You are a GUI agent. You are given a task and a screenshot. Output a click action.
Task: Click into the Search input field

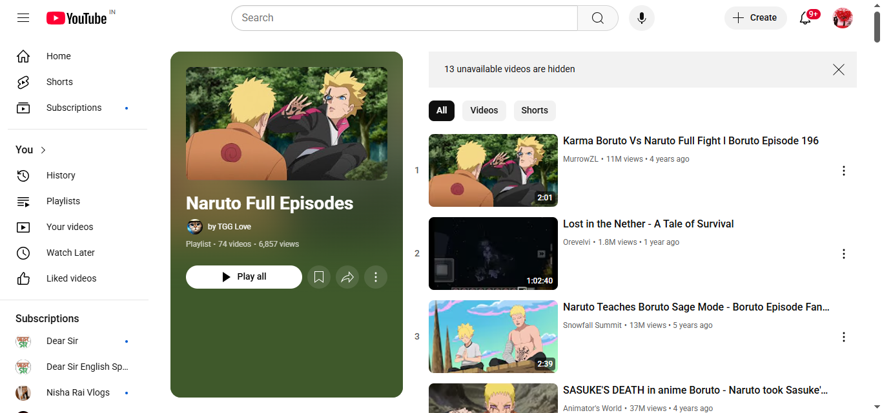404,18
